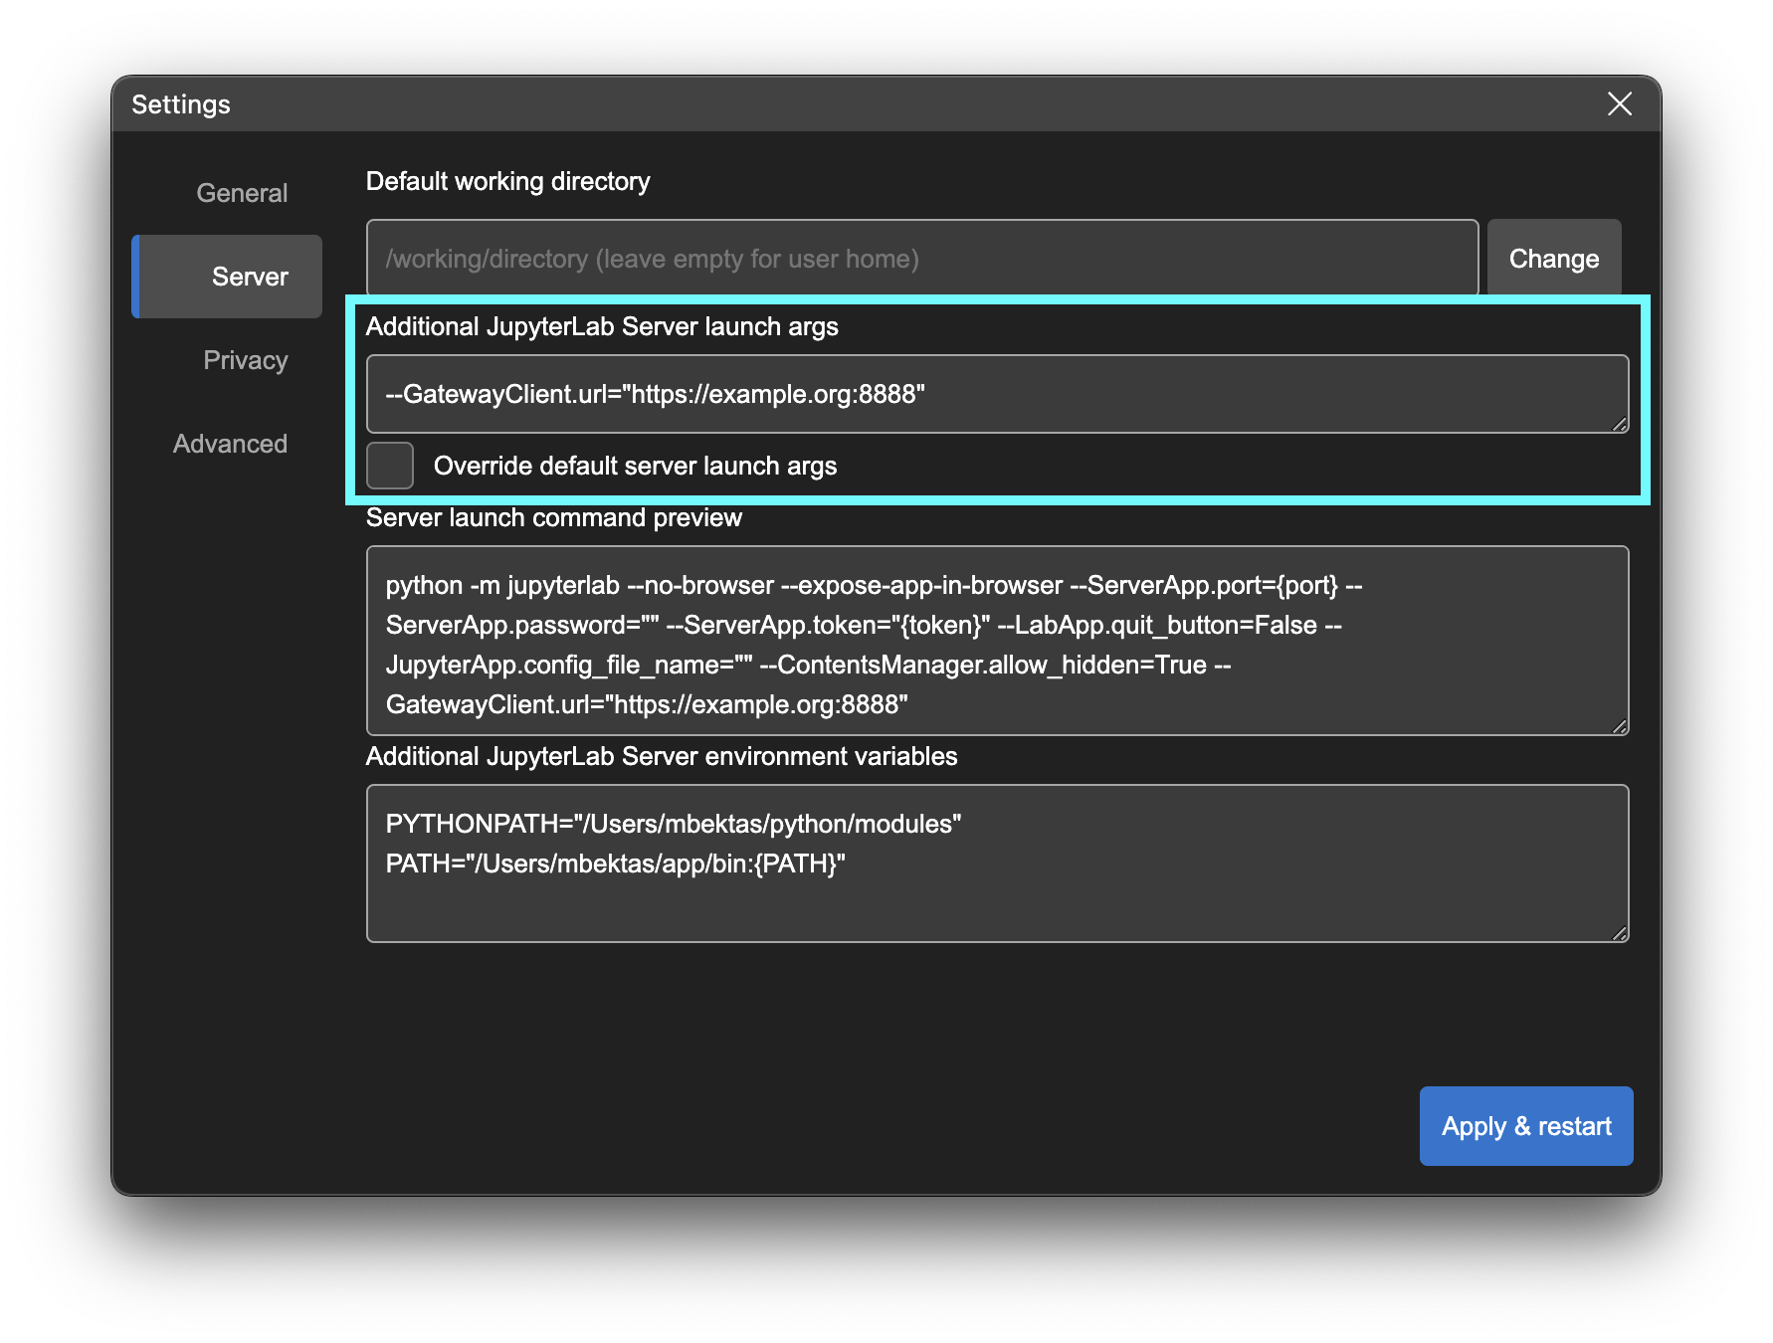Go to the Advanced tab
The image size is (1773, 1343).
[230, 444]
